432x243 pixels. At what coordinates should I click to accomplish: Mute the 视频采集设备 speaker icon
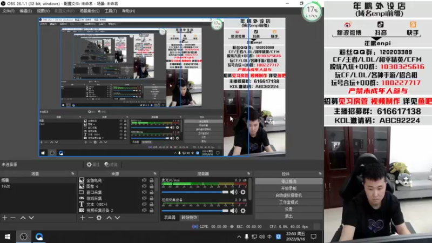click(x=234, y=211)
